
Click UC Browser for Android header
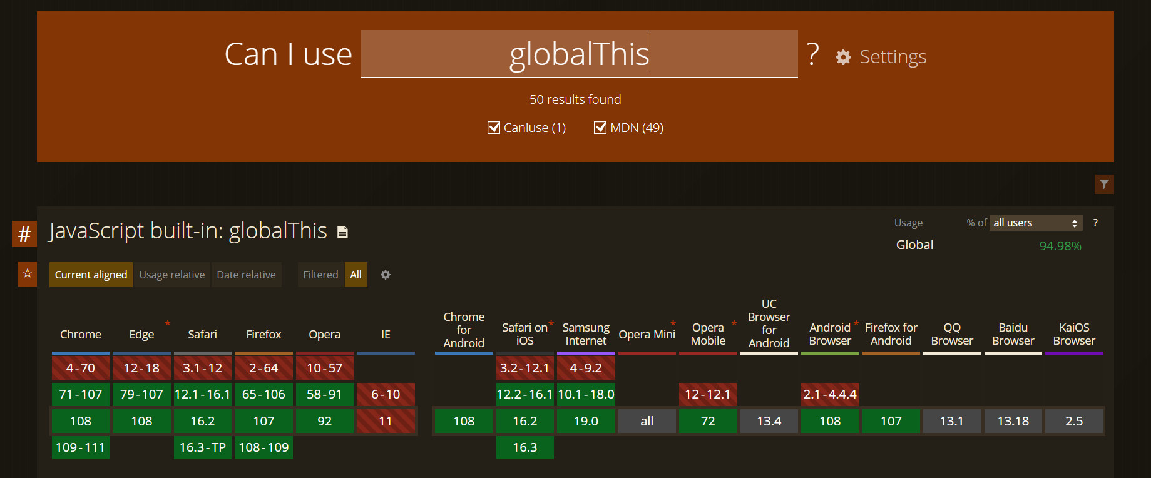tap(769, 323)
